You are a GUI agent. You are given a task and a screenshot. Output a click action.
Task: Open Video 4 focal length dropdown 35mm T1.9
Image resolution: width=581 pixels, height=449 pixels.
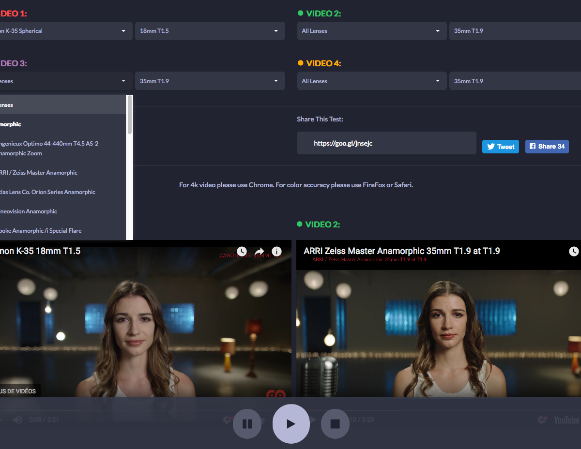click(x=515, y=81)
